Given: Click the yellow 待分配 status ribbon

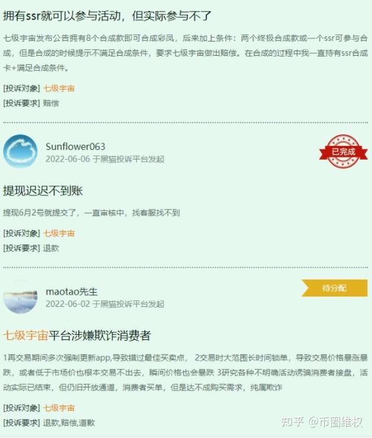Looking at the screenshot, I should pos(334,287).
